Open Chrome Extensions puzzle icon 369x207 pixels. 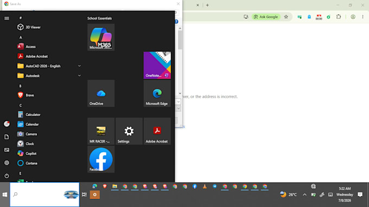339,17
